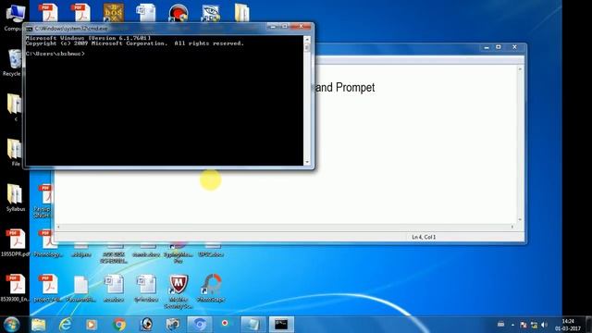This screenshot has width=592, height=333.
Task: Click the Notepad vertical scrollbar up arrow
Action: [x=520, y=69]
